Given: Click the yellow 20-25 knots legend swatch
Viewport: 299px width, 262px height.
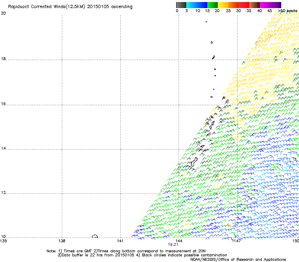Looking at the screenshot, I should (223, 5).
